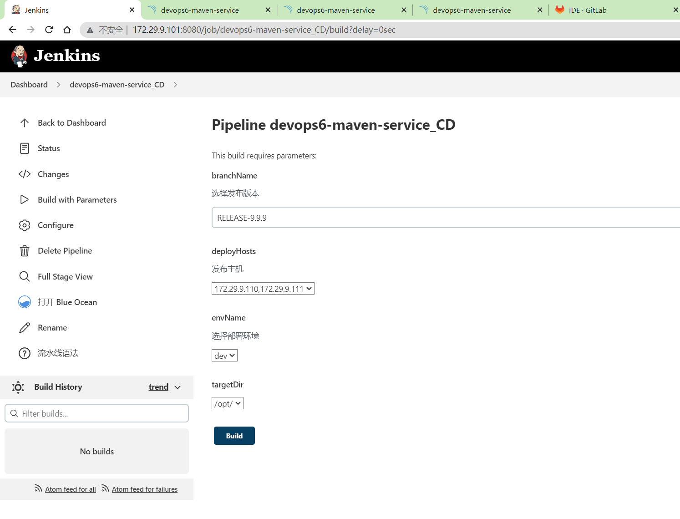The height and width of the screenshot is (519, 680).
Task: Click the RSS icon for Atom feed for all
Action: pyautogui.click(x=38, y=488)
